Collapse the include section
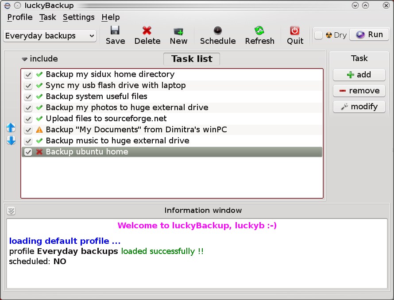This screenshot has width=394, height=300. (x=24, y=58)
